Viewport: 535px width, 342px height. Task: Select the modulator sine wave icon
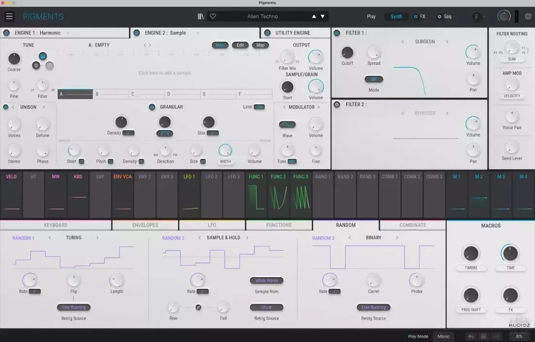click(287, 124)
